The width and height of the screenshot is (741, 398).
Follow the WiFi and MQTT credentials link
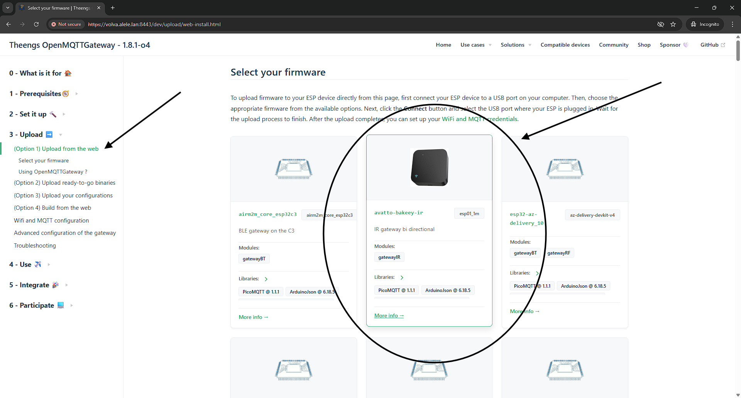pos(479,119)
